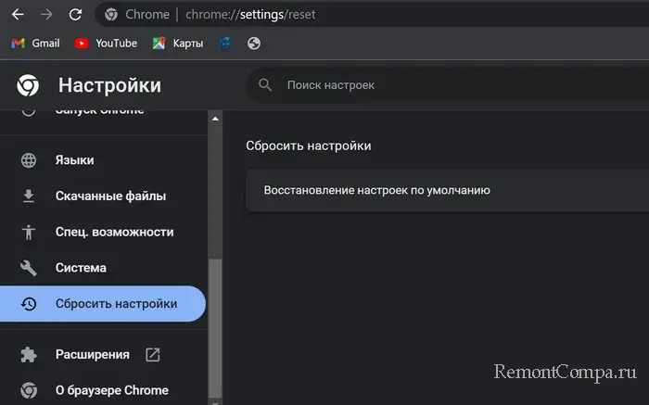Open the YouTube bookmark
This screenshot has width=649, height=405.
pos(106,43)
